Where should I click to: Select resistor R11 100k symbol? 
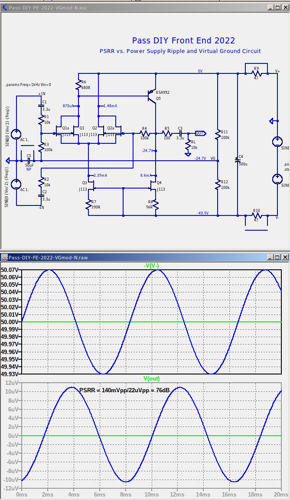[x=218, y=135]
